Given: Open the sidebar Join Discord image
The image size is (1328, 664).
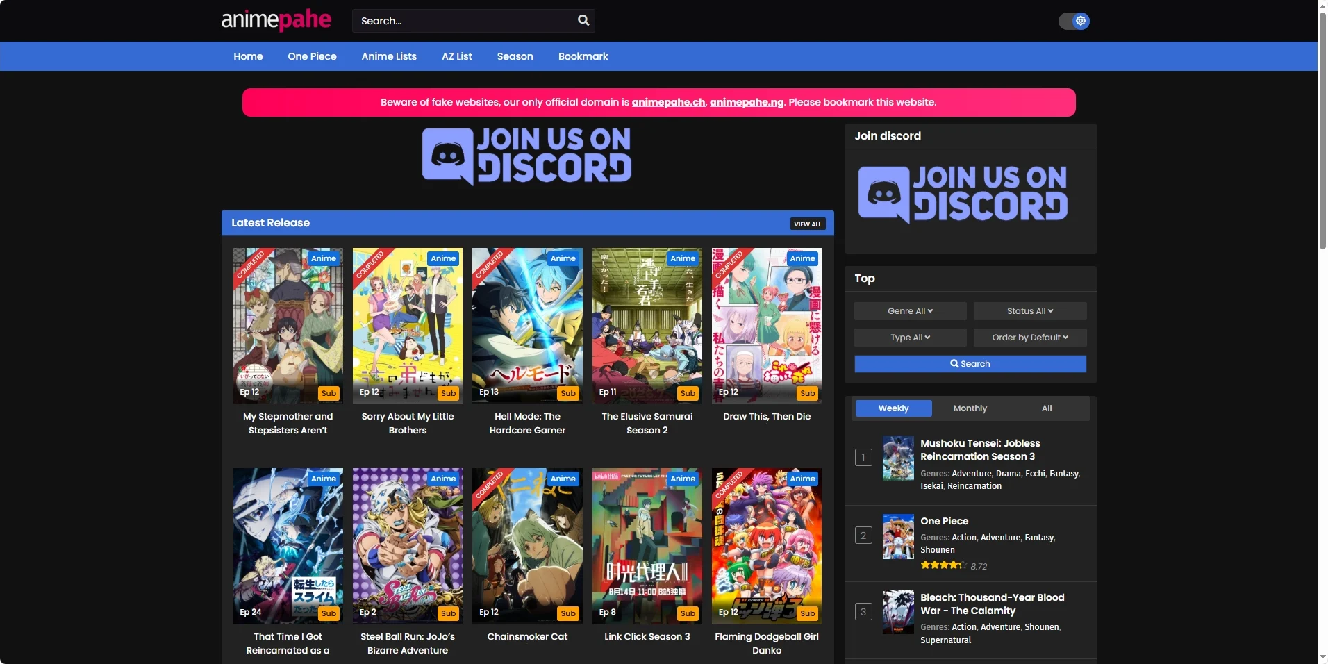Looking at the screenshot, I should (x=963, y=194).
